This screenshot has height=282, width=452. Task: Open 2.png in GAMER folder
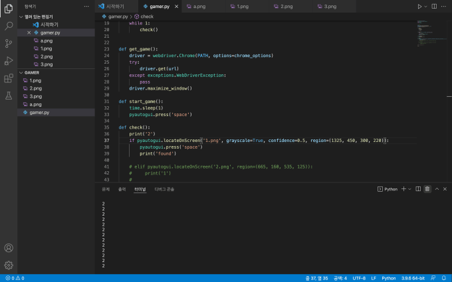[56, 88]
